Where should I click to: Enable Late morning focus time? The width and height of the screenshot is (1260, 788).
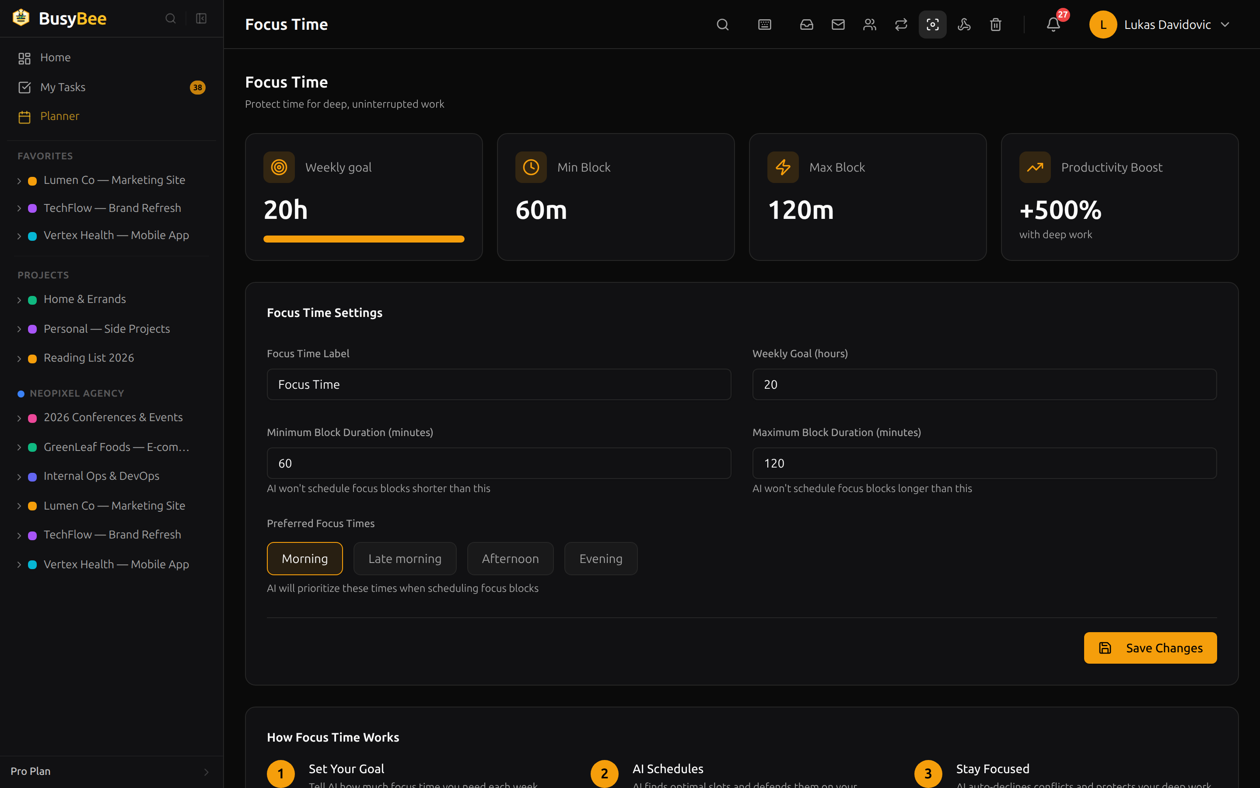coord(405,559)
